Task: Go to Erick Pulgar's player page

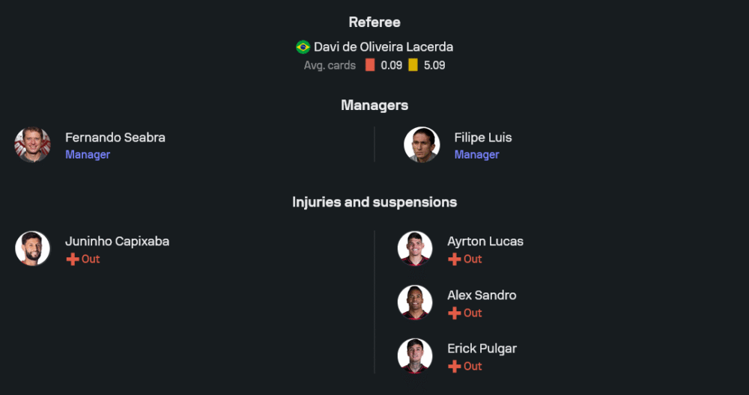Action: [482, 349]
